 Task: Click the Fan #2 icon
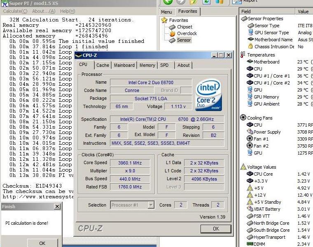tap(250, 146)
